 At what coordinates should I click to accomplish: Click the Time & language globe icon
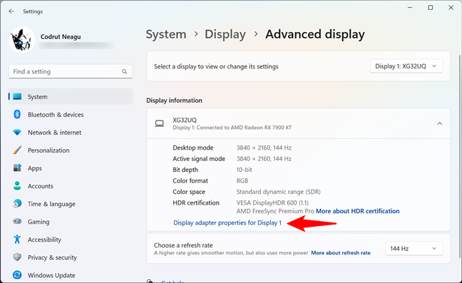pyautogui.click(x=17, y=204)
